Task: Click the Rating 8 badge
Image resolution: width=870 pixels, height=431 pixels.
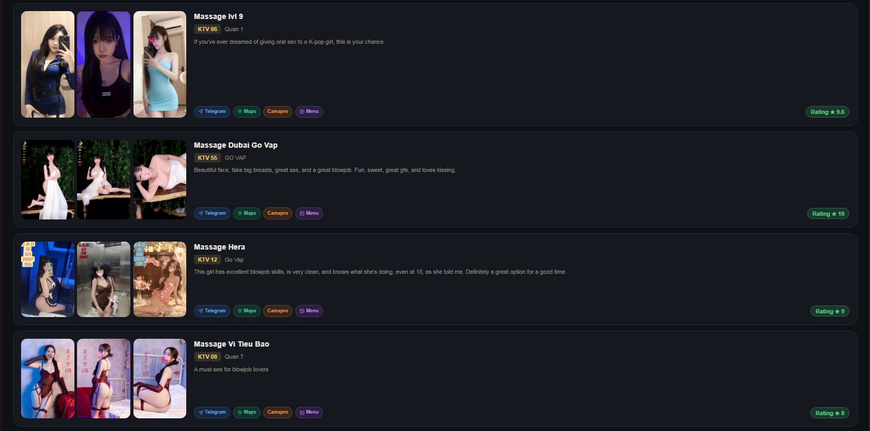Action: point(830,413)
